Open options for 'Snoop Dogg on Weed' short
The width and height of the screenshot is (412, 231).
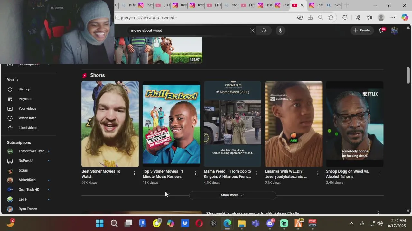[x=379, y=173]
